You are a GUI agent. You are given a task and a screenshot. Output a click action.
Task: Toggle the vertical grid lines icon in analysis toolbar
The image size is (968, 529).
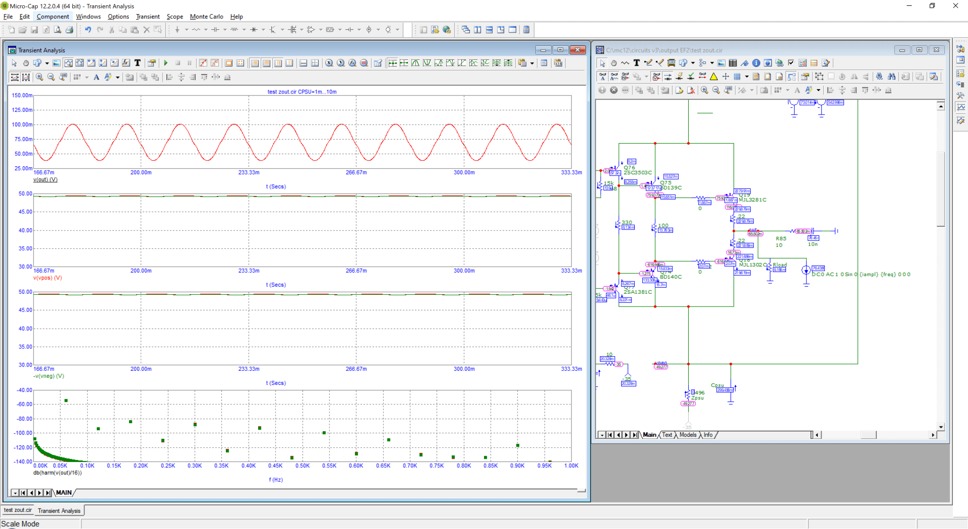click(x=255, y=63)
